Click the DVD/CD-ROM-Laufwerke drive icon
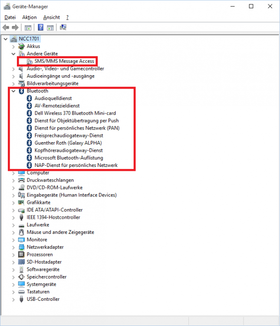280x326 pixels. click(22, 188)
